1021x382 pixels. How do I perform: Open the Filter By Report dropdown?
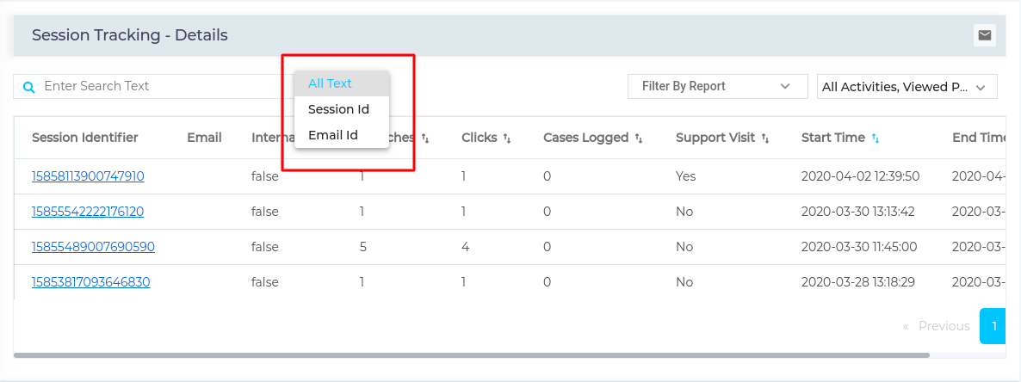click(717, 86)
